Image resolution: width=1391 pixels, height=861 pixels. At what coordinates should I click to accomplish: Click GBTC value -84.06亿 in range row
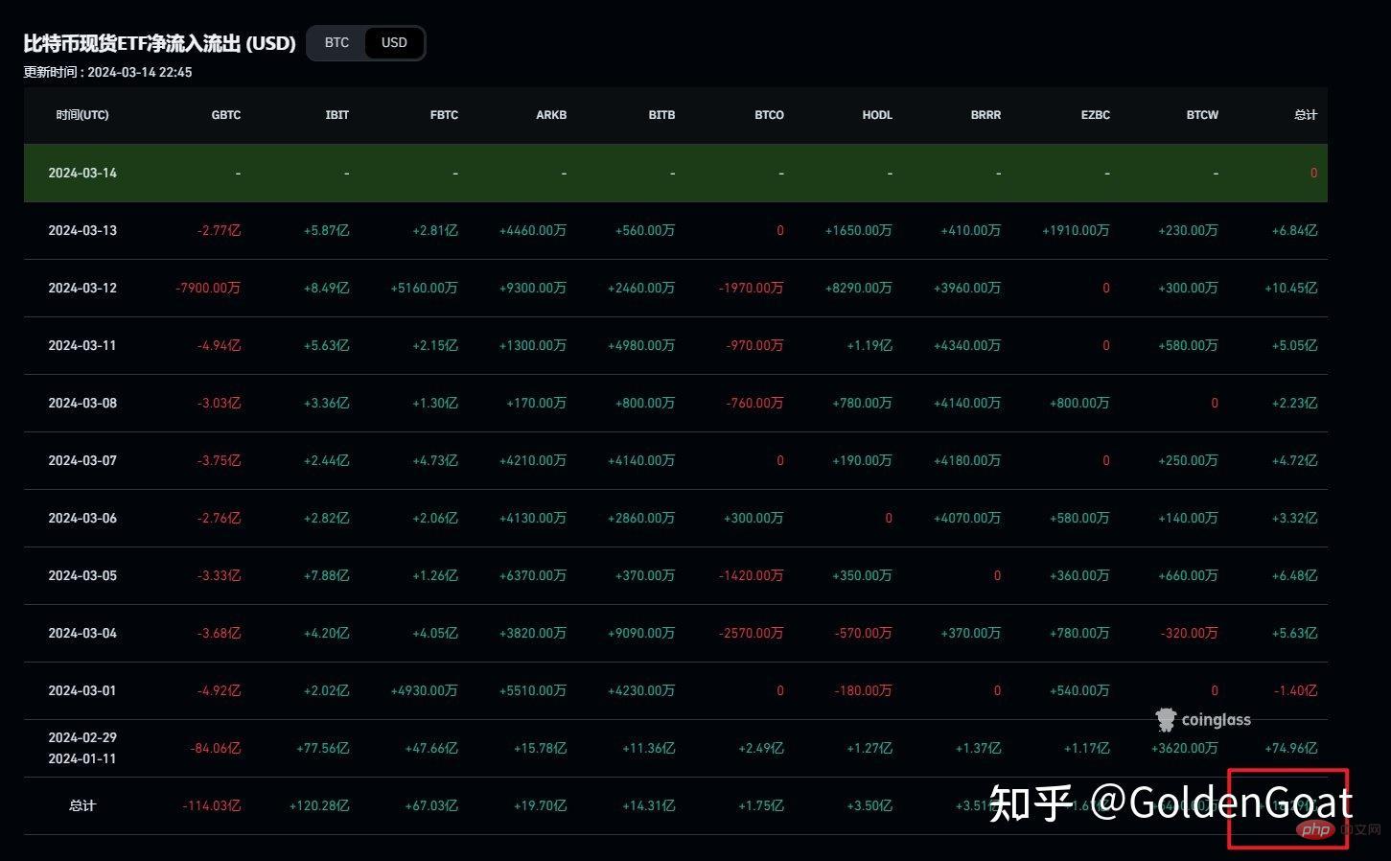click(x=216, y=749)
